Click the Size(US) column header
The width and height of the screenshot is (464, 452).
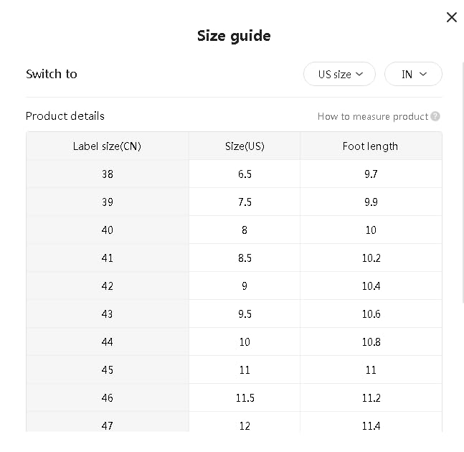245,146
